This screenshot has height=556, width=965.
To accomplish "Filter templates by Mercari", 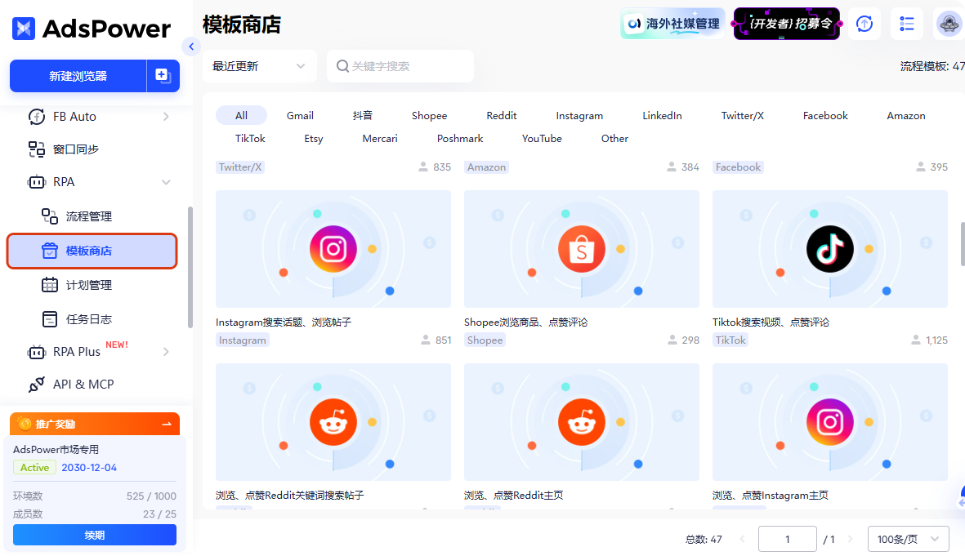I will (380, 138).
